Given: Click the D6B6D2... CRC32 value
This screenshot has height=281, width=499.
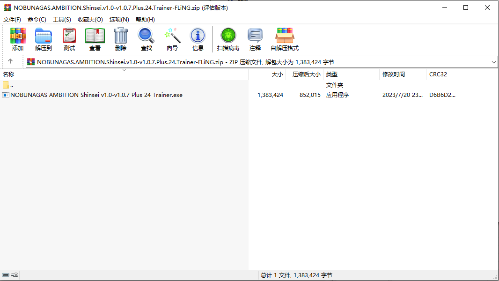Looking at the screenshot, I should [442, 95].
